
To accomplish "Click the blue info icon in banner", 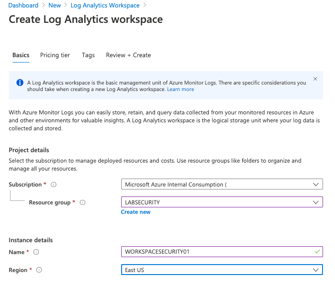I will pyautogui.click(x=20, y=83).
